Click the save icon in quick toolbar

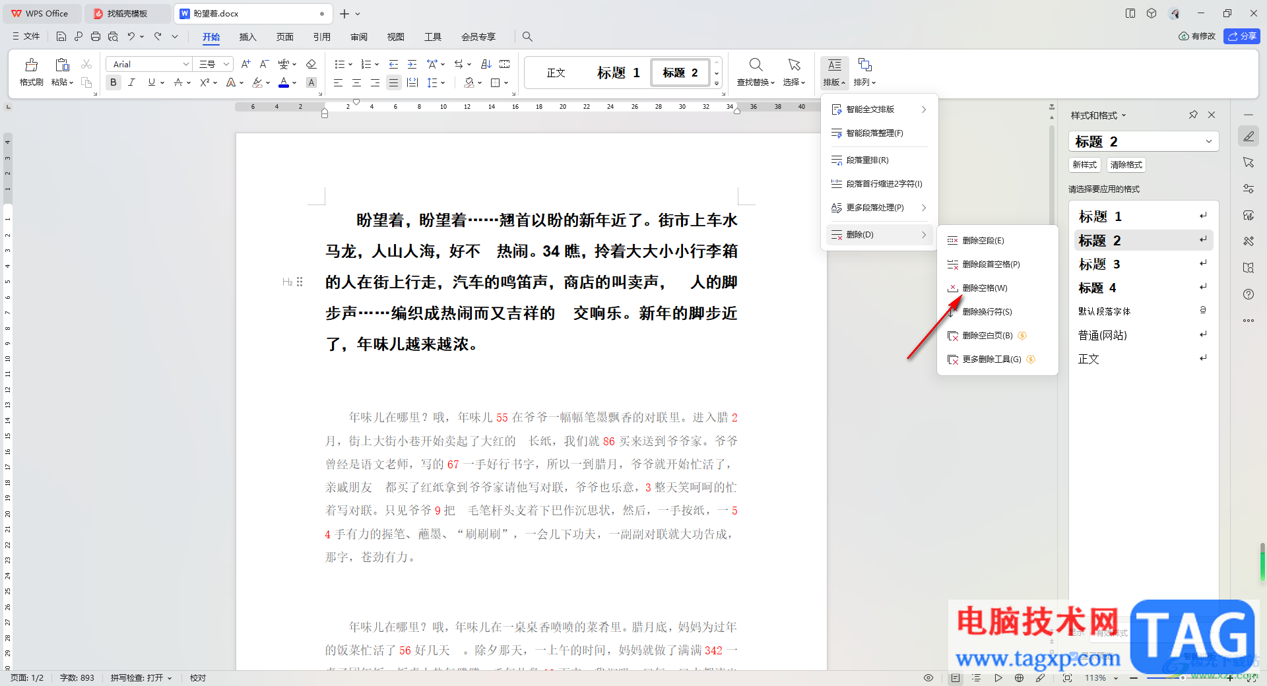[61, 36]
